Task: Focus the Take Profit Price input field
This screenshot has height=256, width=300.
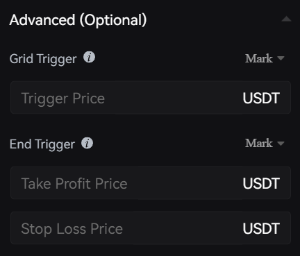Action: [151, 183]
